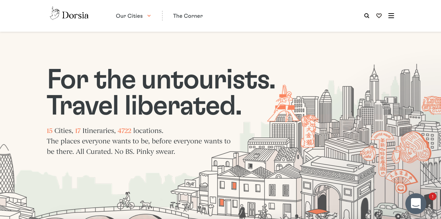Screen dimensions: 441x219
Task: Open favorites via the heart icon
Action: coord(379,16)
